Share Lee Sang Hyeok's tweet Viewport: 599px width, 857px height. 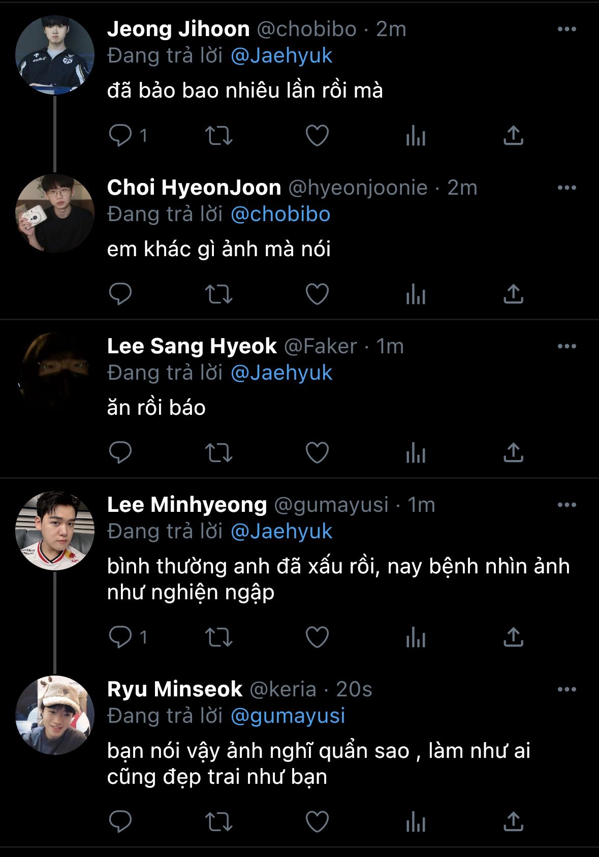click(513, 453)
